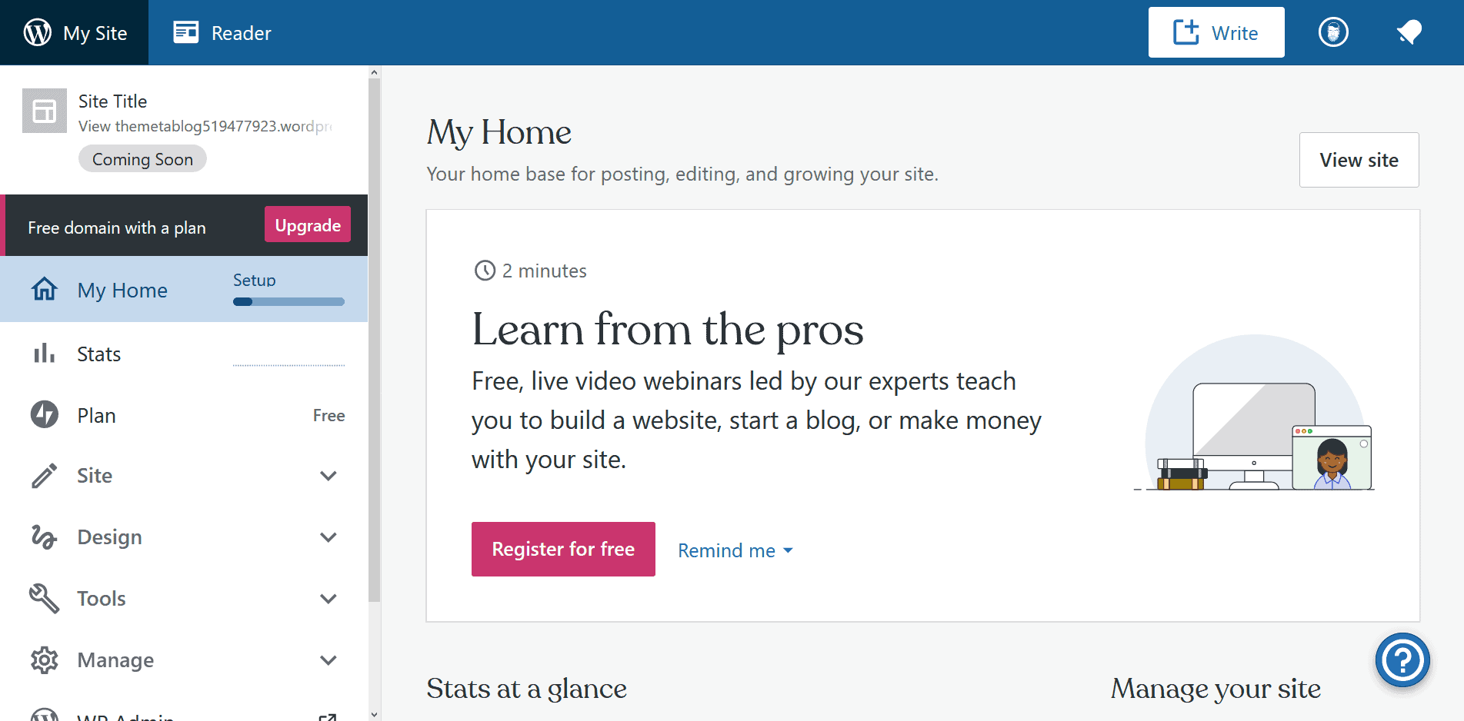
Task: Click the Coming Soon status badge
Action: click(142, 158)
